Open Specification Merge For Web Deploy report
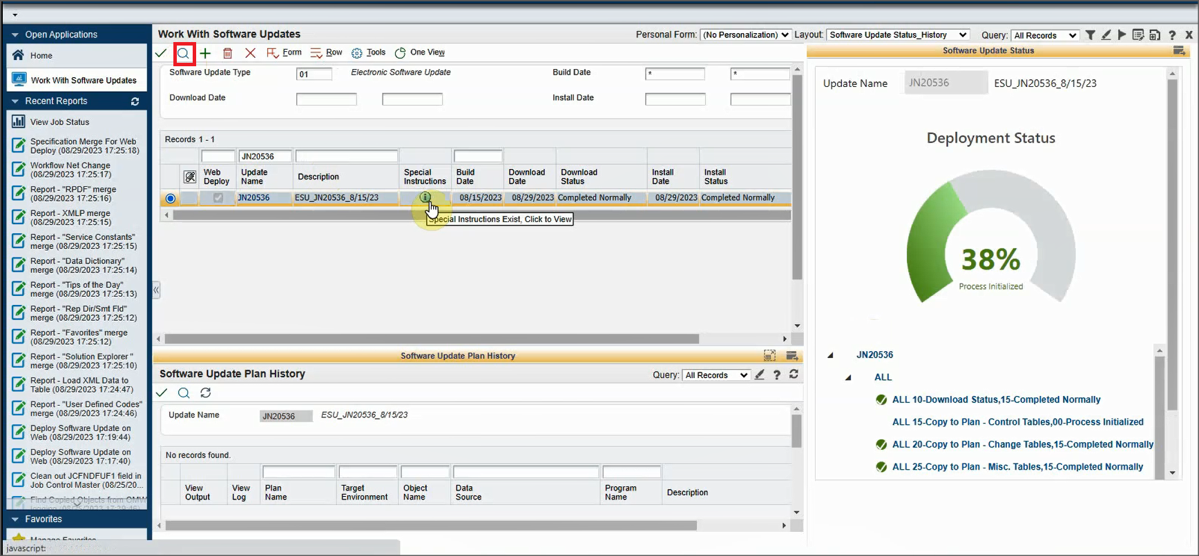This screenshot has height=556, width=1199. point(84,146)
